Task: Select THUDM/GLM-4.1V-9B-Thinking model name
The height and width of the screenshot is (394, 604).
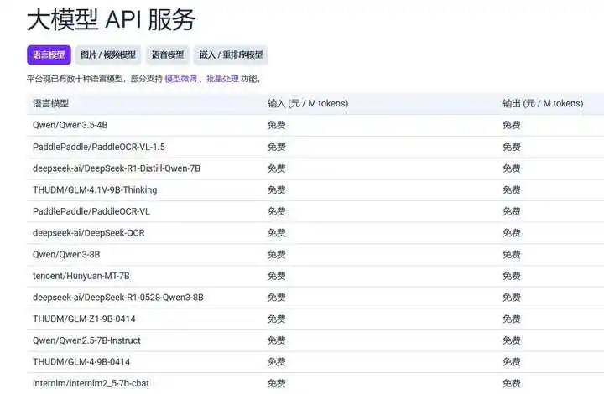Action: pos(95,189)
